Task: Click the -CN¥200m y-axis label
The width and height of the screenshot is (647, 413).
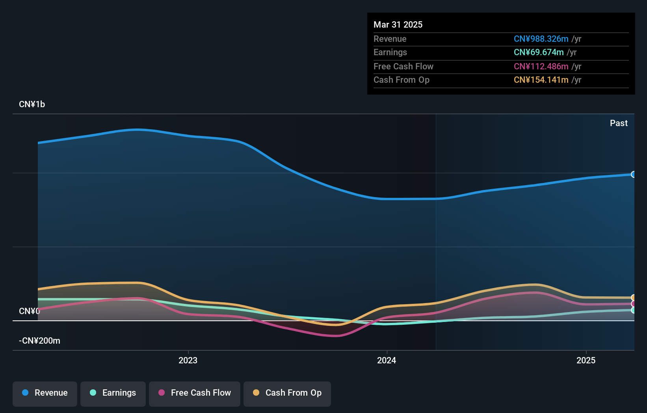Action: 39,340
